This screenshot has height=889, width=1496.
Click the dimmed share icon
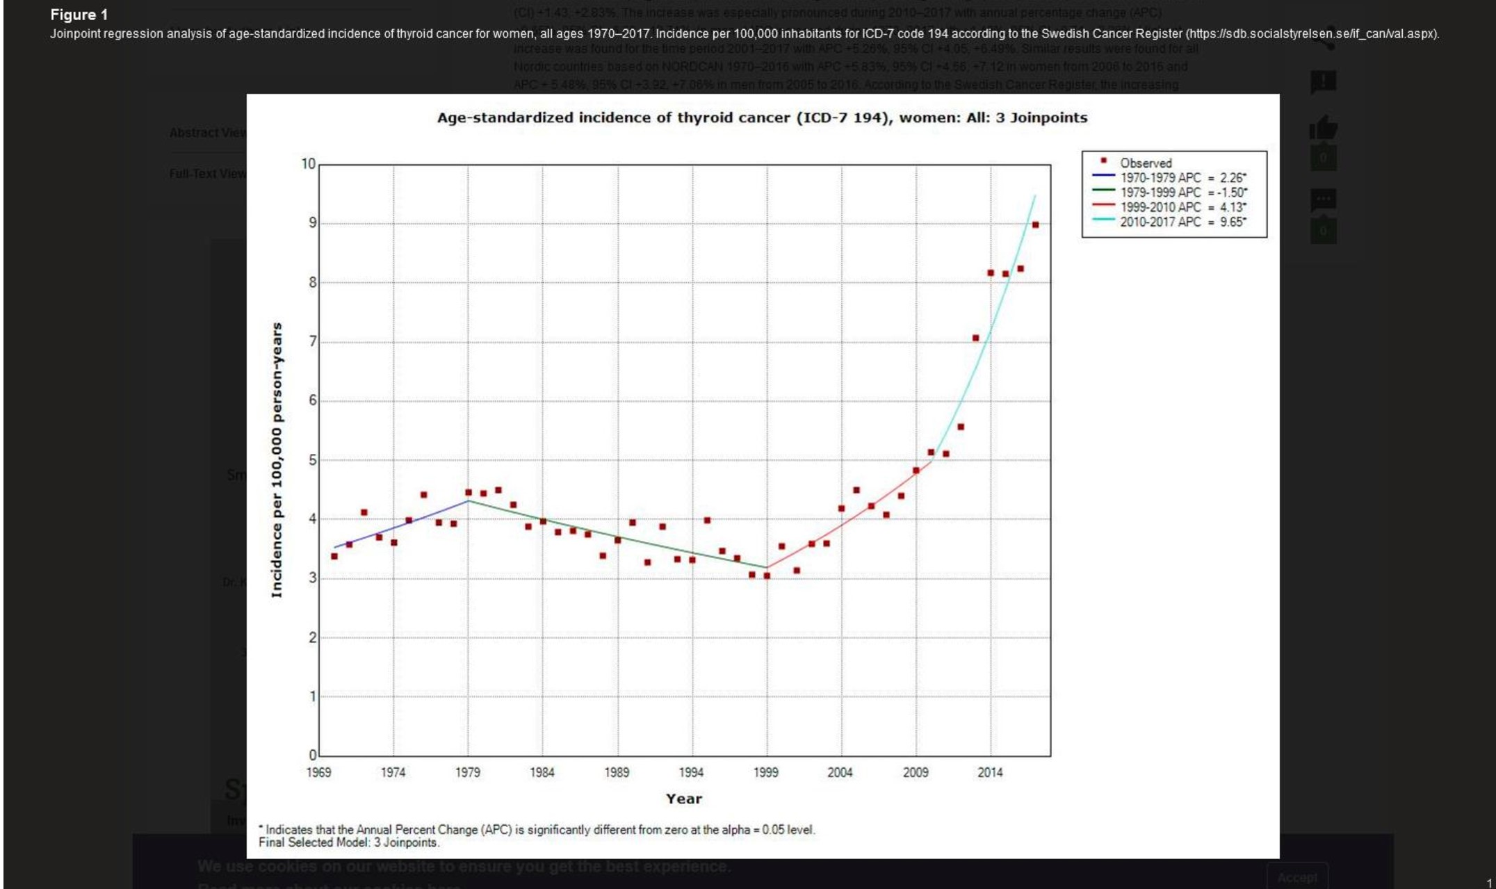[x=1323, y=40]
